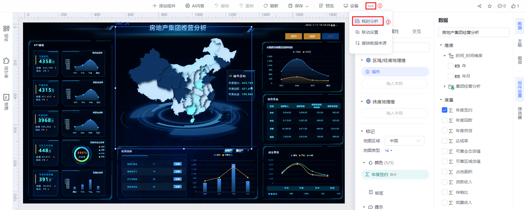
Task: Click the share icon in top bar
Action: click(479, 6)
